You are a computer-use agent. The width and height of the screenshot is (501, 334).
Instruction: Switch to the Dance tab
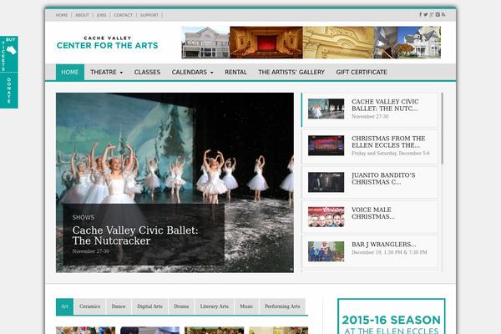(x=119, y=306)
